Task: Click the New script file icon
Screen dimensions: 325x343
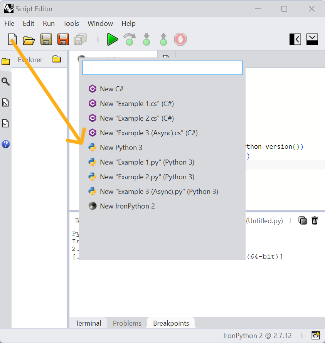Action: click(x=13, y=39)
